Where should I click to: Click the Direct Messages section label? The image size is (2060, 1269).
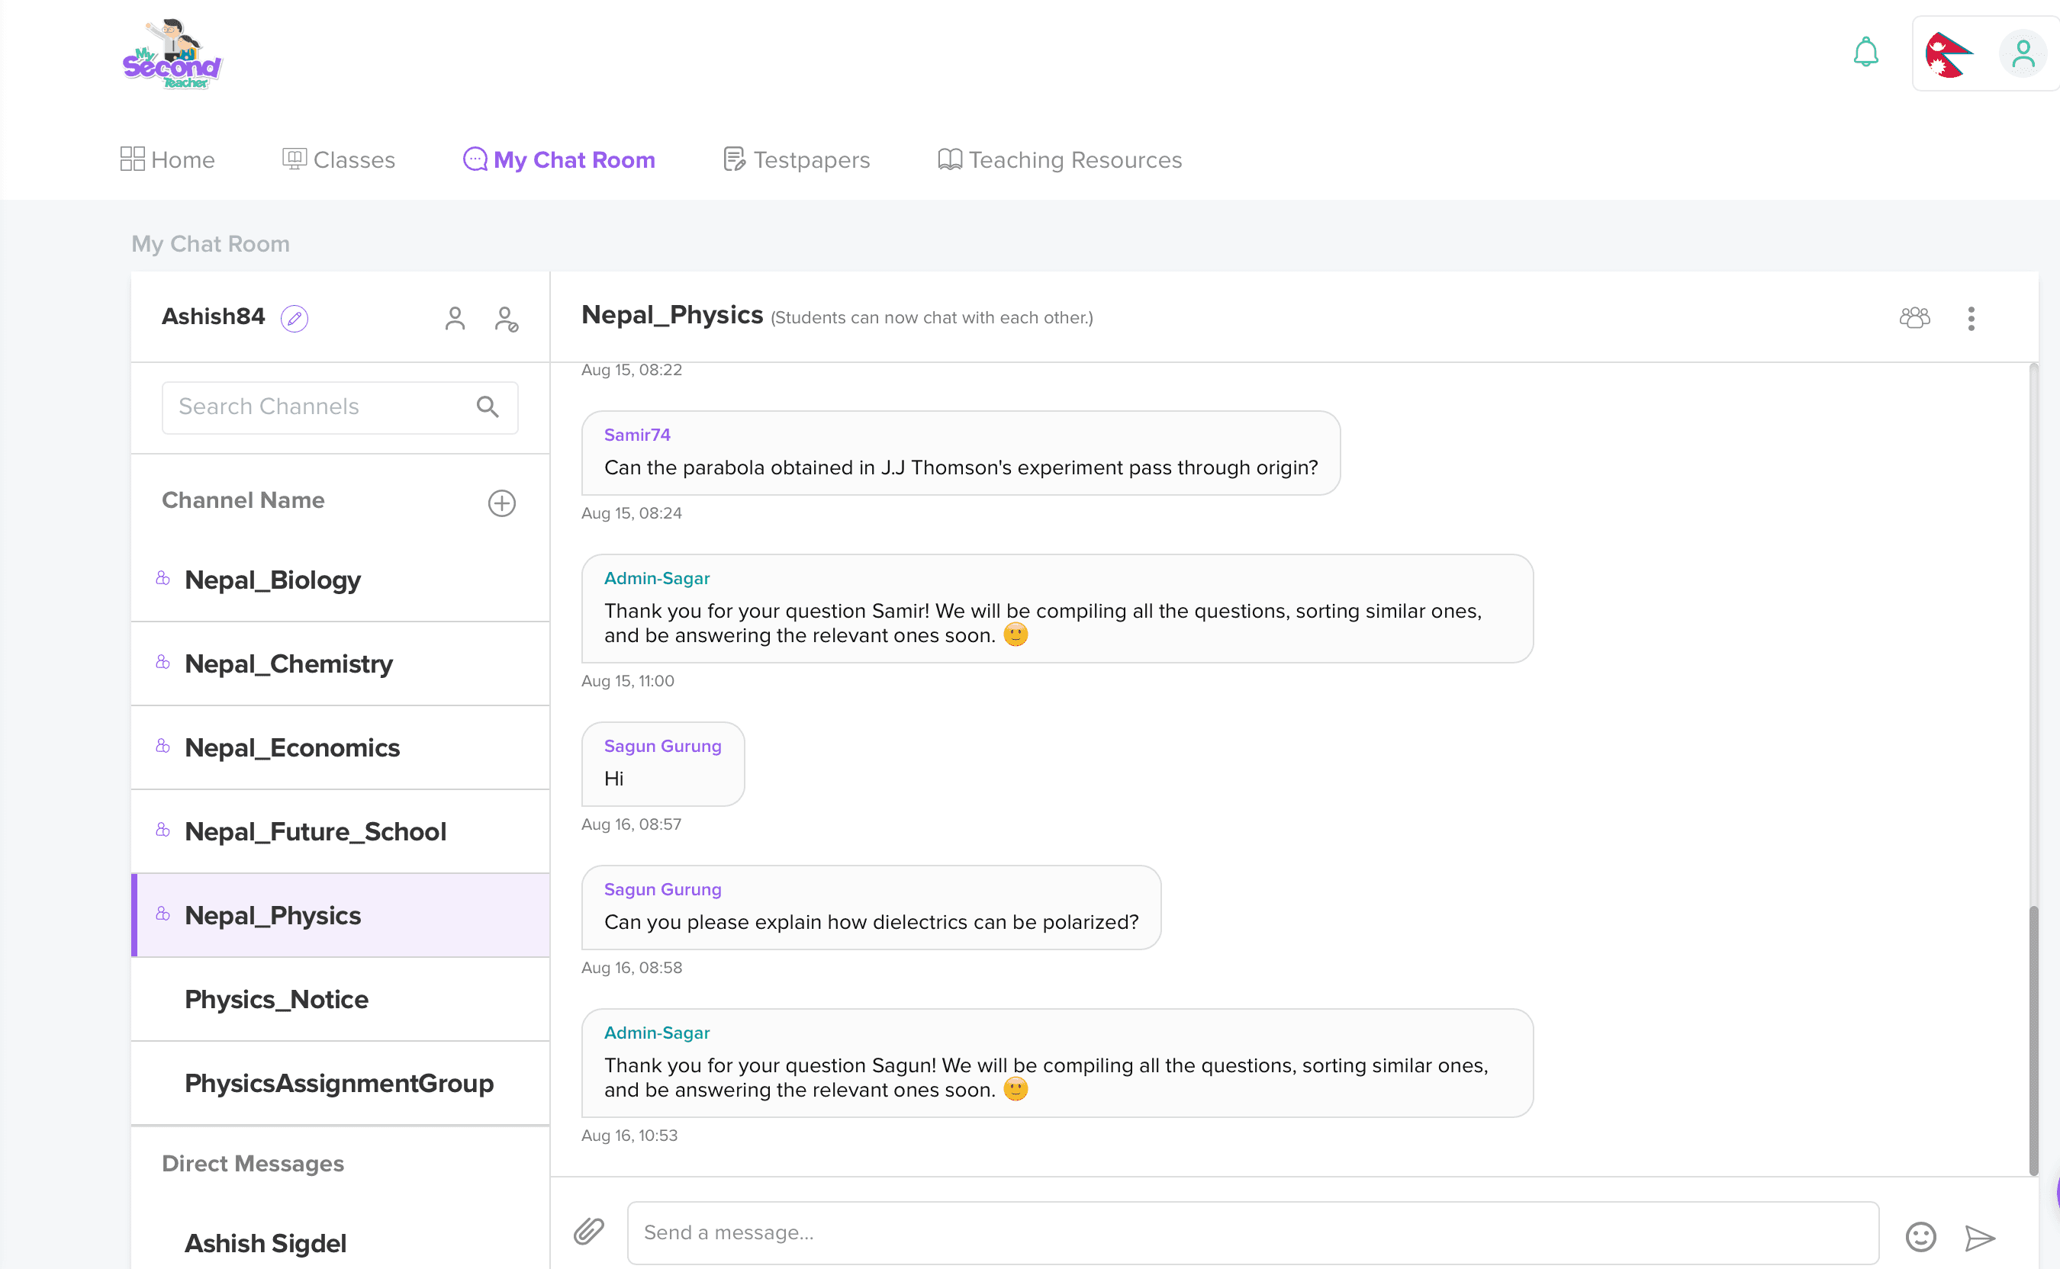coord(253,1164)
